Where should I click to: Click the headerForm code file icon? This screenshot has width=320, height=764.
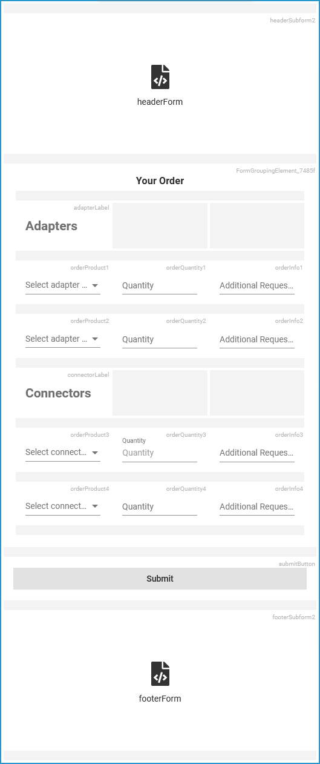(160, 77)
